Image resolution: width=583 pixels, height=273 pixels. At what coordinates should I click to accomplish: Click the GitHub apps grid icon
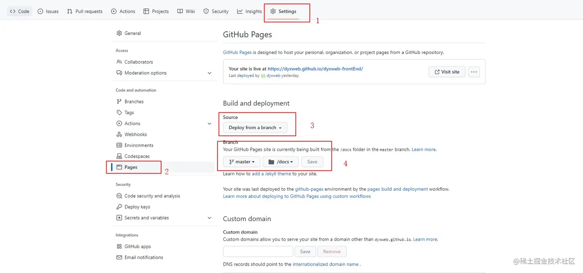pos(119,246)
